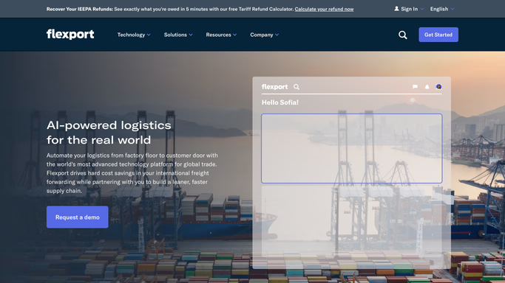Expand the Solutions menu
The width and height of the screenshot is (505, 283).
click(178, 35)
